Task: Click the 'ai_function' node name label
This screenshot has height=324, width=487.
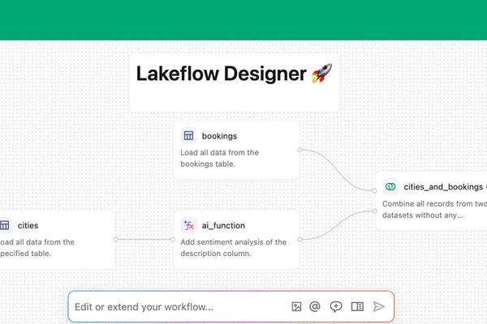Action: coord(223,225)
